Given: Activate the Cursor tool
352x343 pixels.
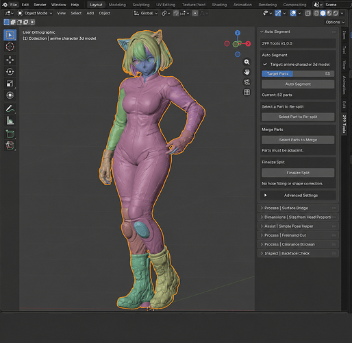Looking at the screenshot, I should pyautogui.click(x=10, y=47).
